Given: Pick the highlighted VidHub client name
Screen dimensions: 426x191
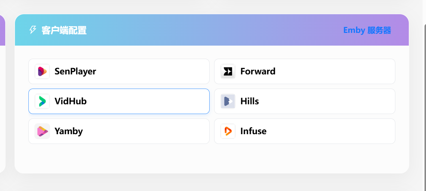Looking at the screenshot, I should point(71,101).
